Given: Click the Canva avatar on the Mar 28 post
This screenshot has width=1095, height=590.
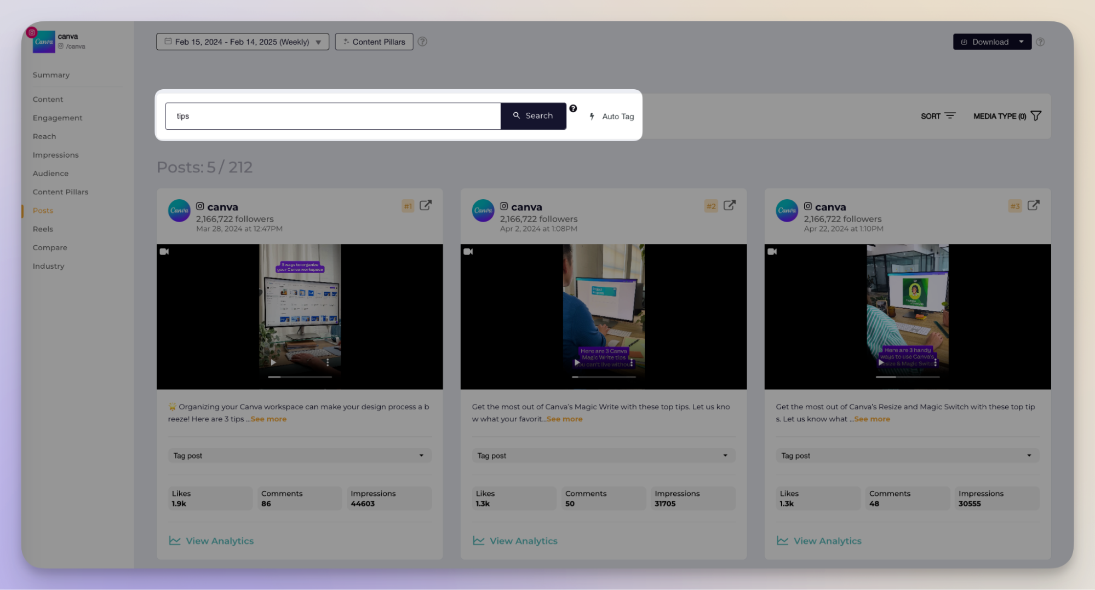Looking at the screenshot, I should [179, 211].
